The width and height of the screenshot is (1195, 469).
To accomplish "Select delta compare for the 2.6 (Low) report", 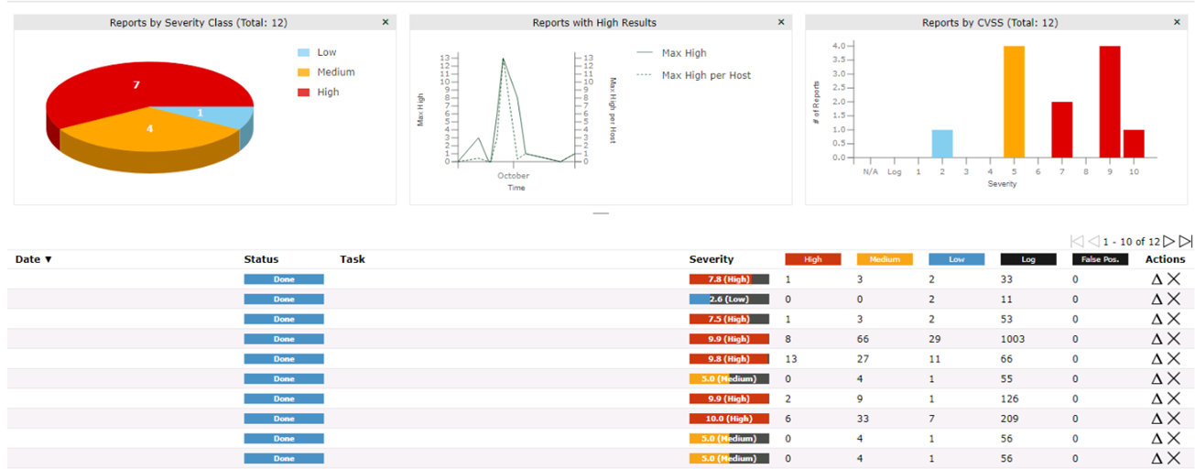I will pyautogui.click(x=1157, y=300).
